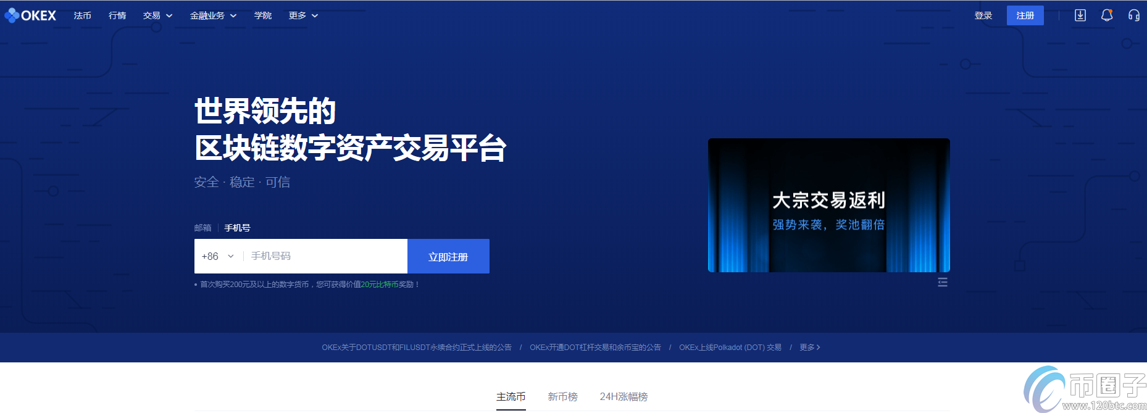1147x413 pixels.
Task: Expand the 交易 dropdown menu
Action: (x=157, y=15)
